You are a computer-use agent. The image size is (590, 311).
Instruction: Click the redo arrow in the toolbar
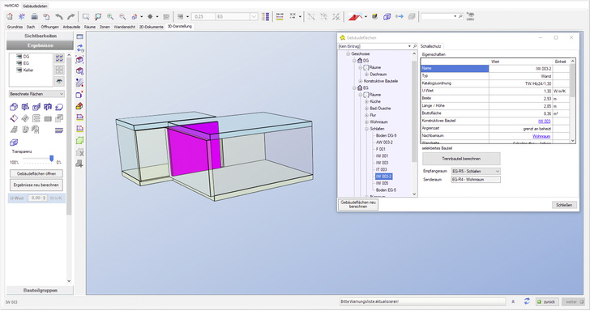71,16
